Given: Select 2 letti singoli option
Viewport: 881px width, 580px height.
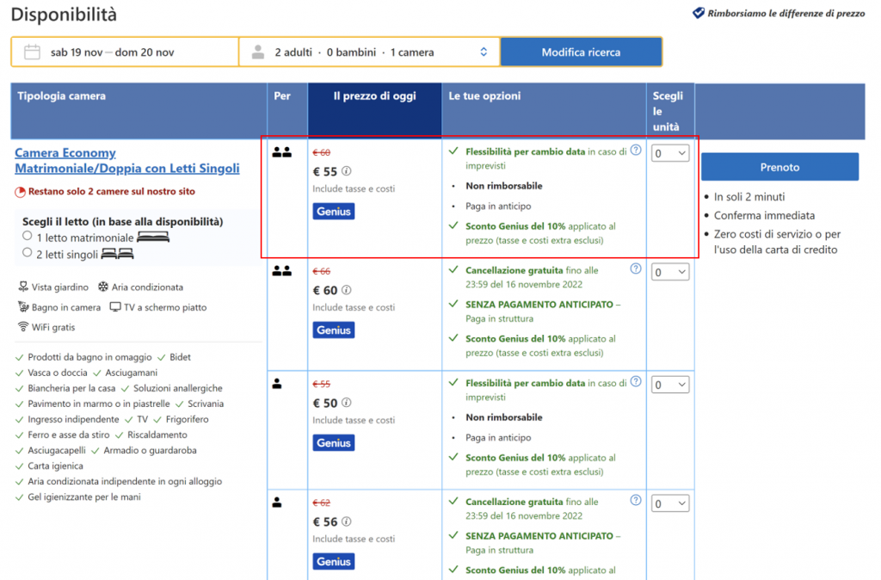Looking at the screenshot, I should pyautogui.click(x=28, y=253).
